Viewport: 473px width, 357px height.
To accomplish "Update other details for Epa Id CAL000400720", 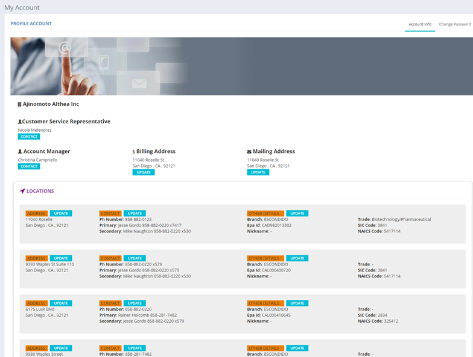I will pyautogui.click(x=297, y=258).
